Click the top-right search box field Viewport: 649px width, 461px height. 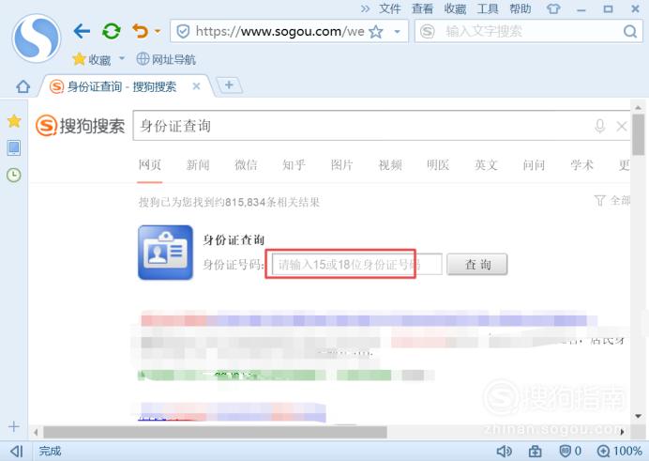(x=529, y=32)
